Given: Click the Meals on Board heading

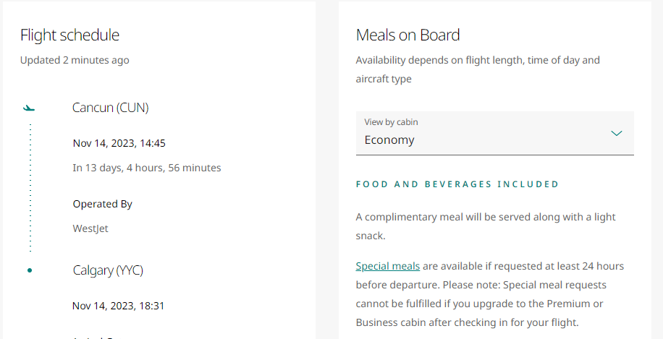Looking at the screenshot, I should tap(407, 35).
